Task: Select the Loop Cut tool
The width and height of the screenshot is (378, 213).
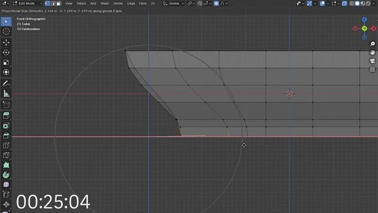Action: [x=6, y=146]
